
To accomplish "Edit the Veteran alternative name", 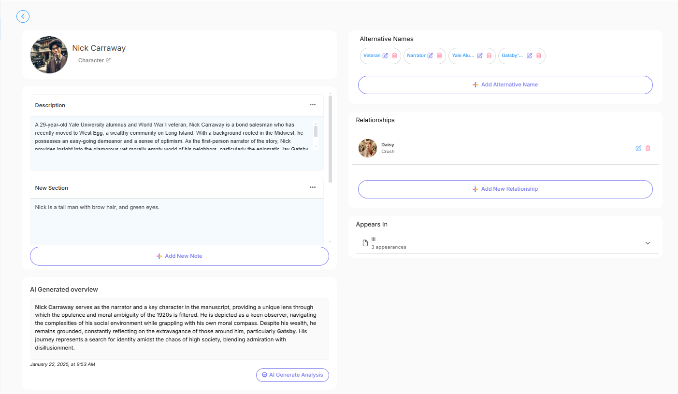I will [385, 56].
